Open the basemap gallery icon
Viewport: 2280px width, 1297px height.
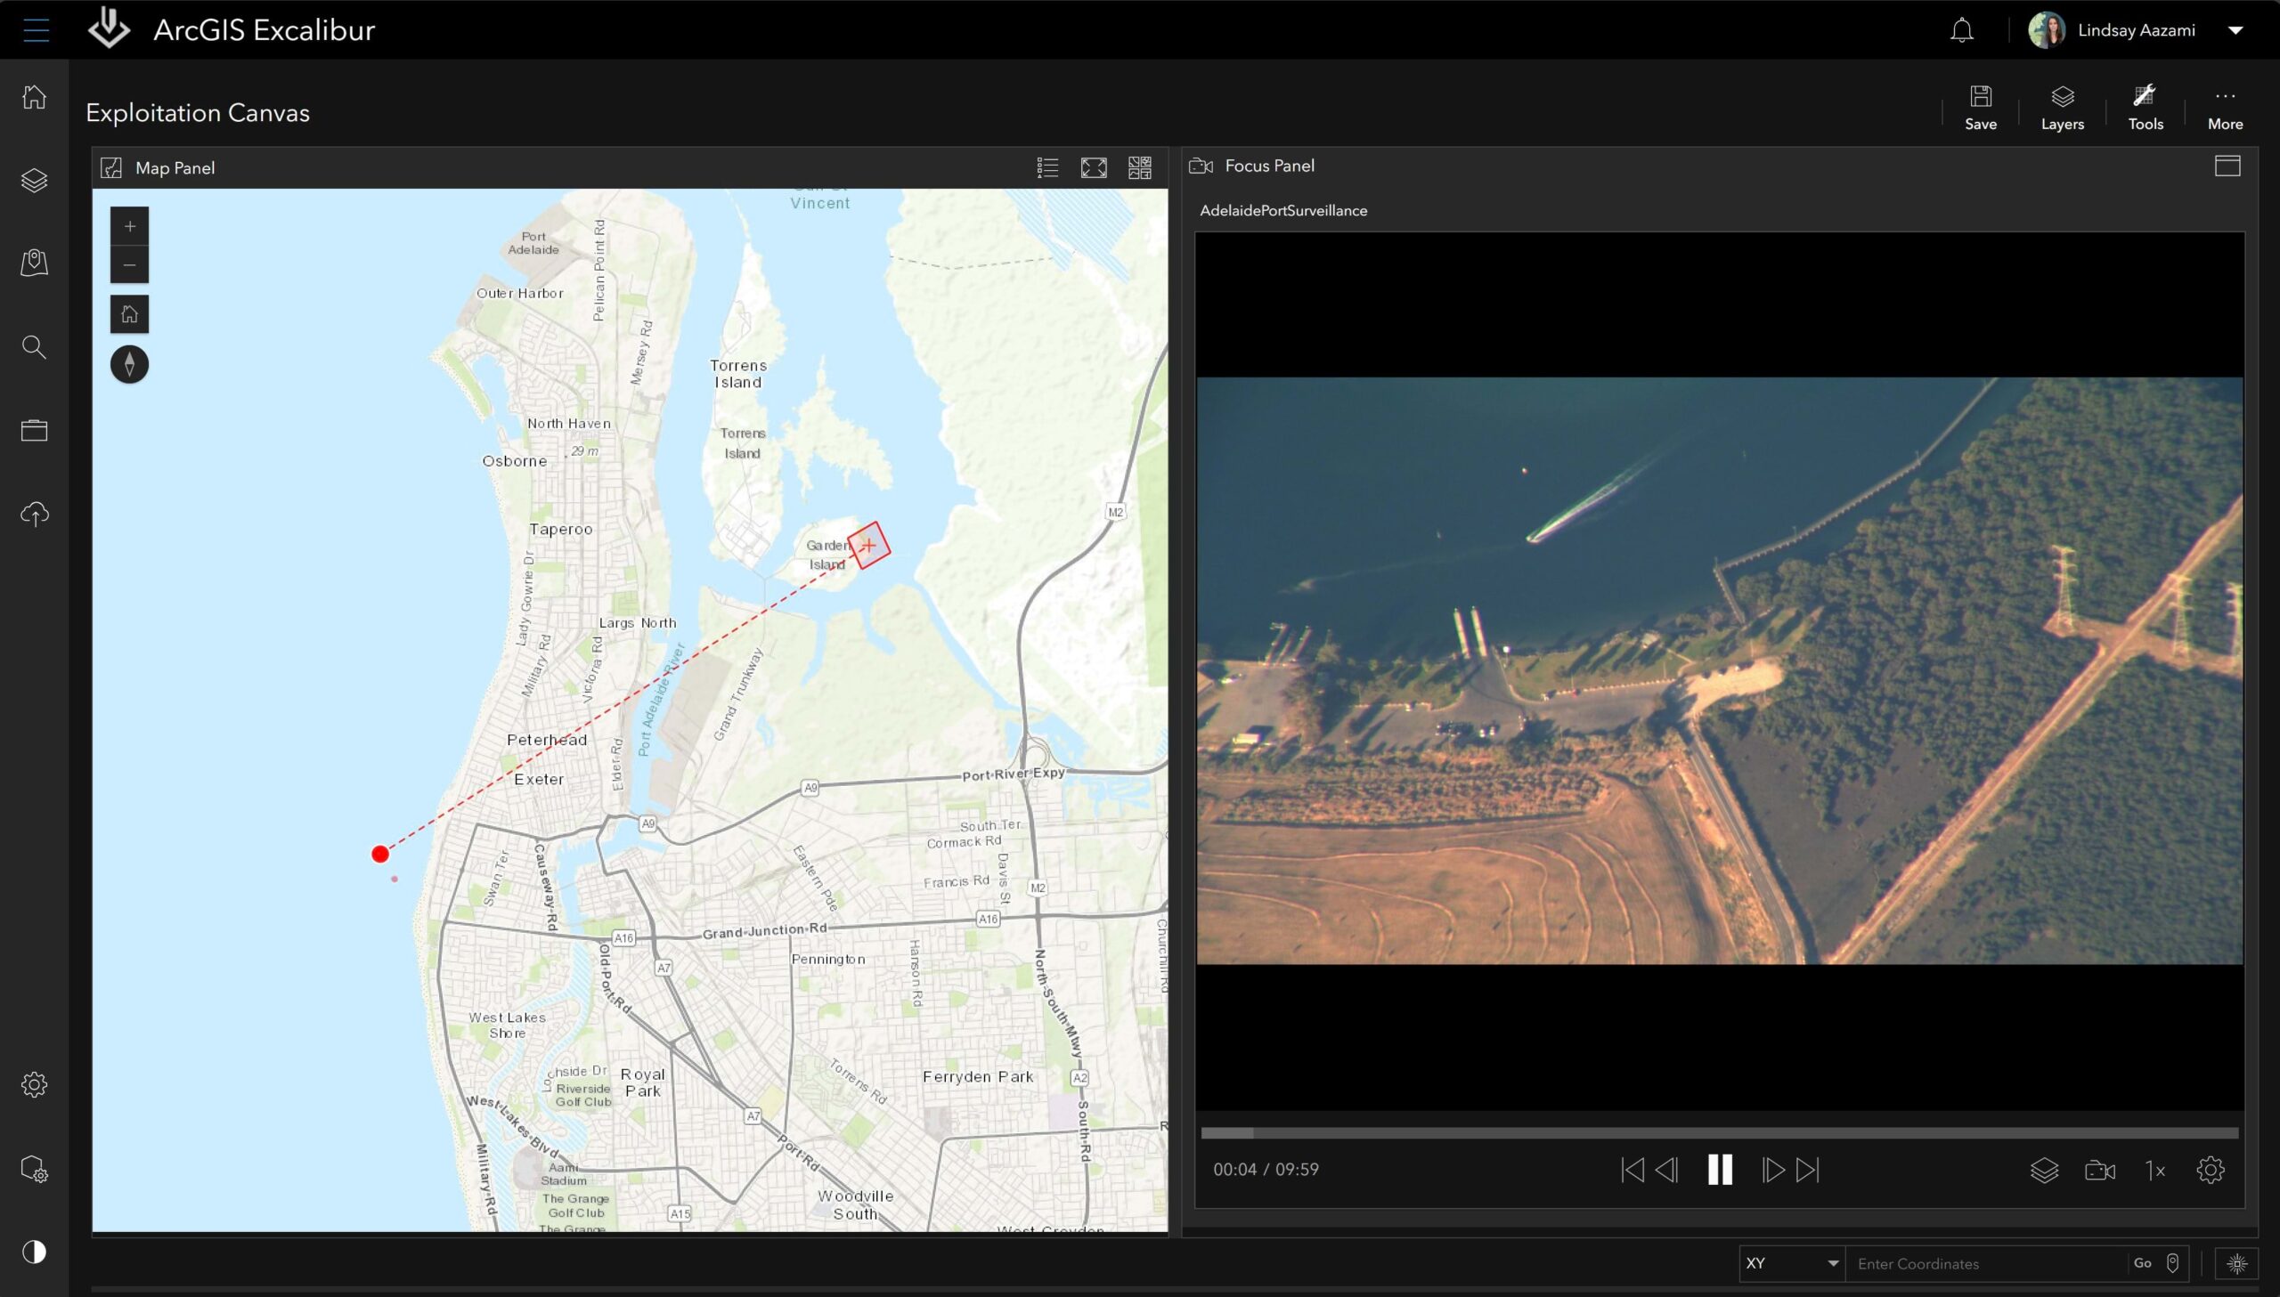(1139, 167)
